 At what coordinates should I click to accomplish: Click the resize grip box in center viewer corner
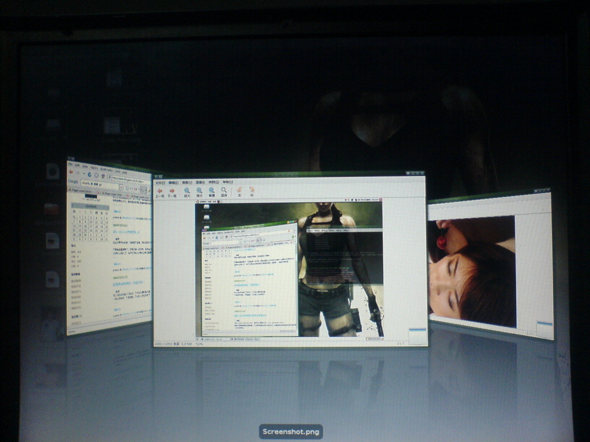point(417,336)
